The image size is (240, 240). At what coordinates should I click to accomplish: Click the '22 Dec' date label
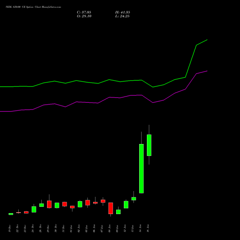[17, 228]
